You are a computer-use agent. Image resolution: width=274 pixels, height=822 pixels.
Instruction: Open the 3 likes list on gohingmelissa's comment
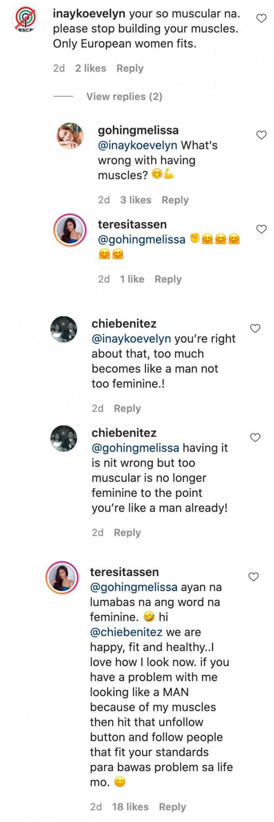[x=136, y=200]
